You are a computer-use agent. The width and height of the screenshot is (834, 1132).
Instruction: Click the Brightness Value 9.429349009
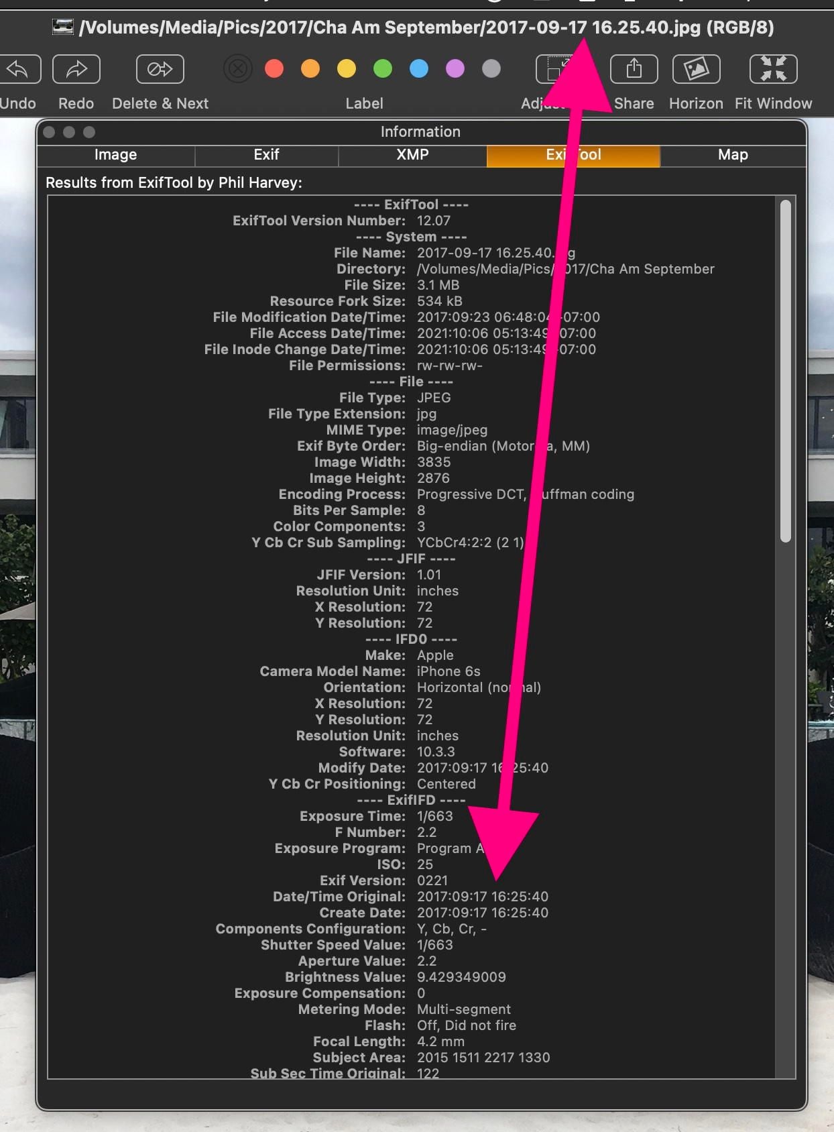[x=461, y=977]
